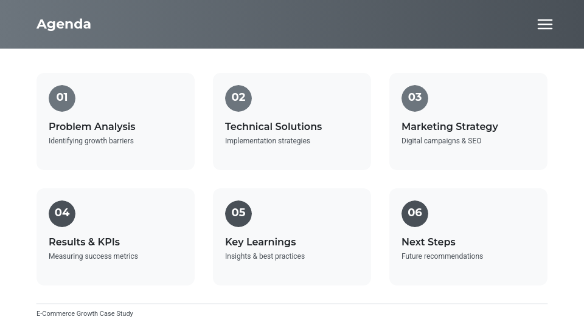Click the 06 number badge
Viewport: 584px width, 328px height.
[415, 214]
